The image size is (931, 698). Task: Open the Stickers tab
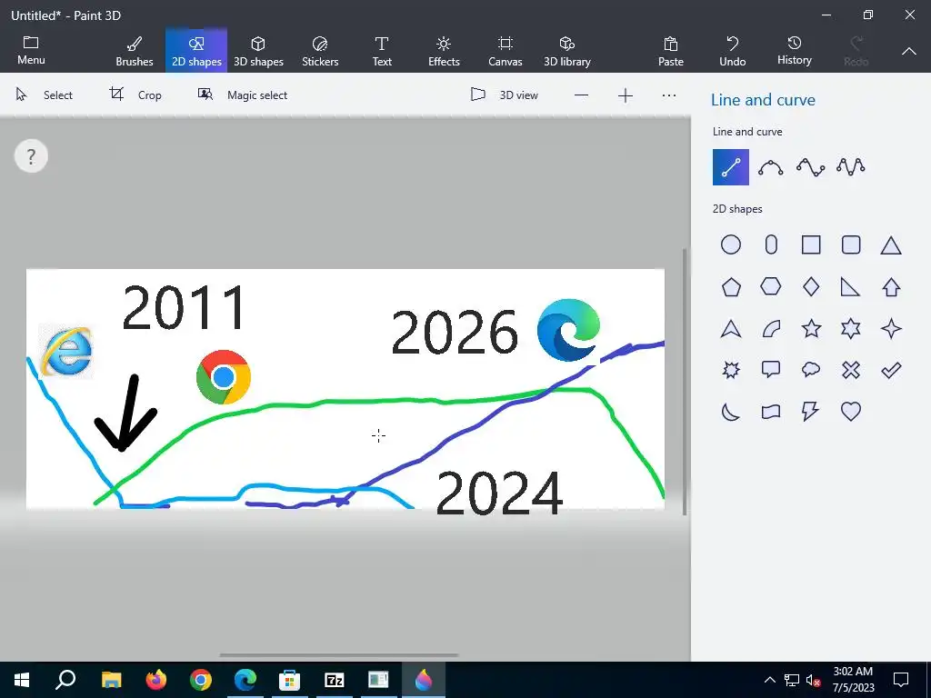tap(320, 50)
